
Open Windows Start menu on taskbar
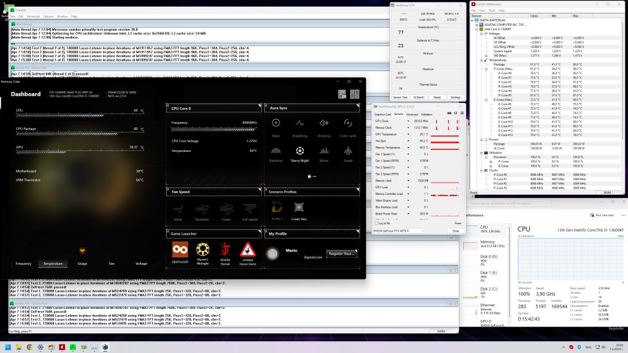[7, 347]
